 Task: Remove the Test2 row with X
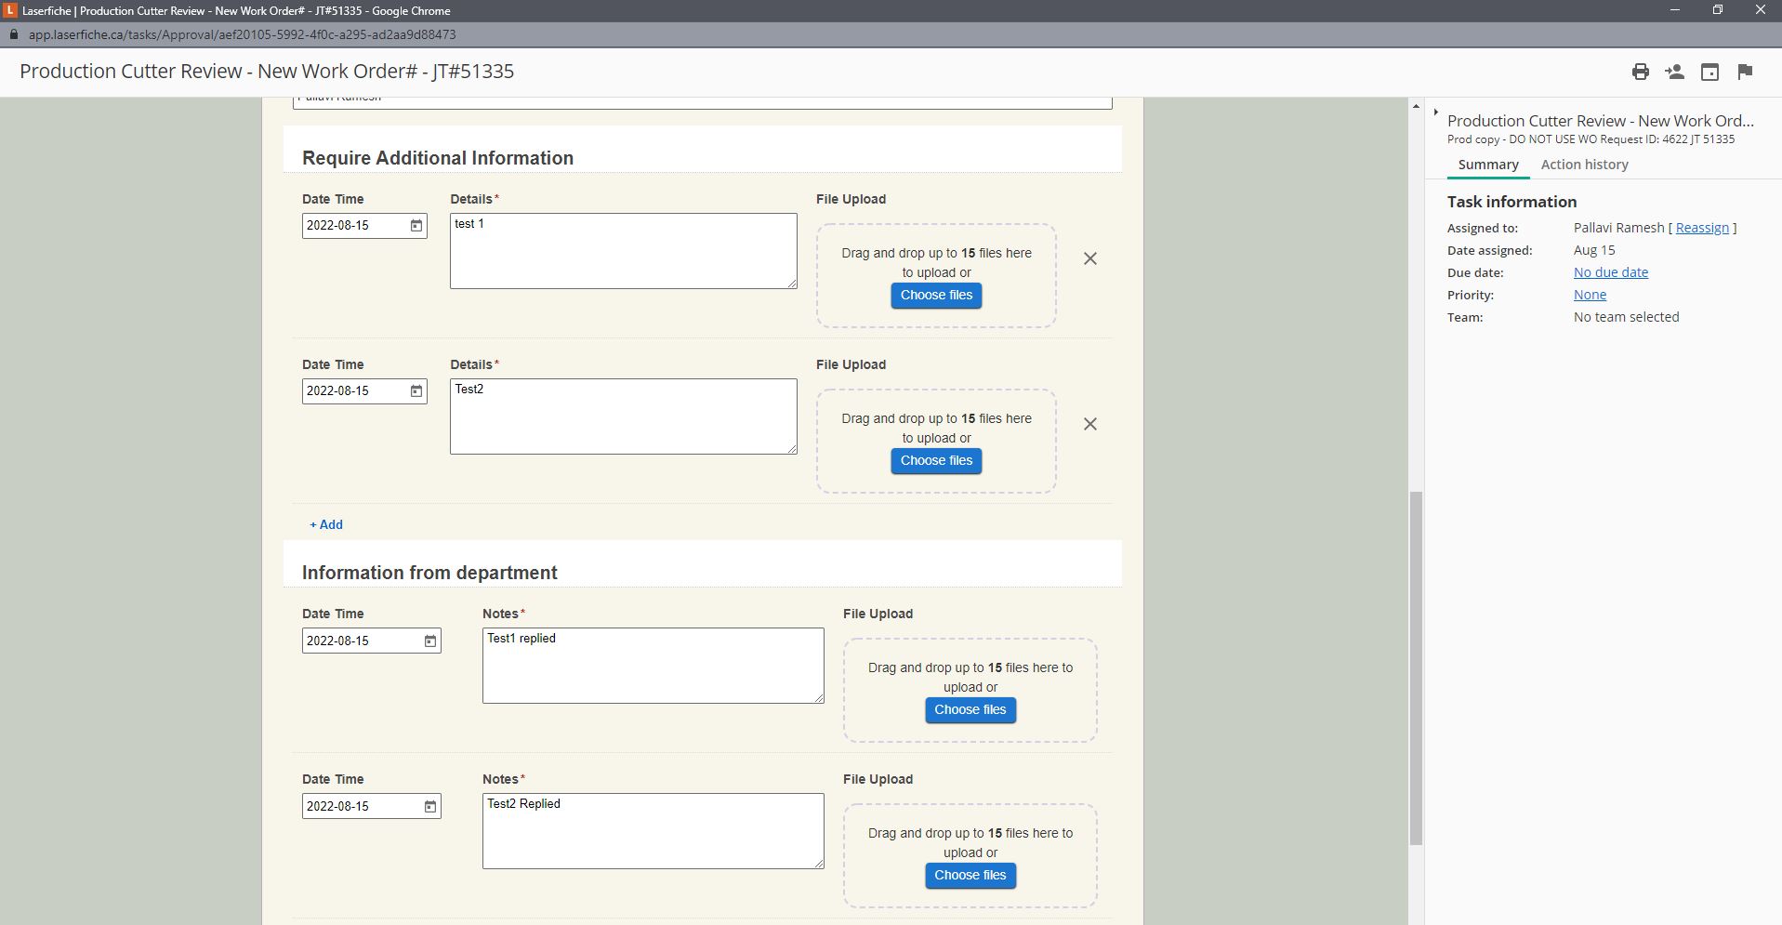coord(1090,424)
